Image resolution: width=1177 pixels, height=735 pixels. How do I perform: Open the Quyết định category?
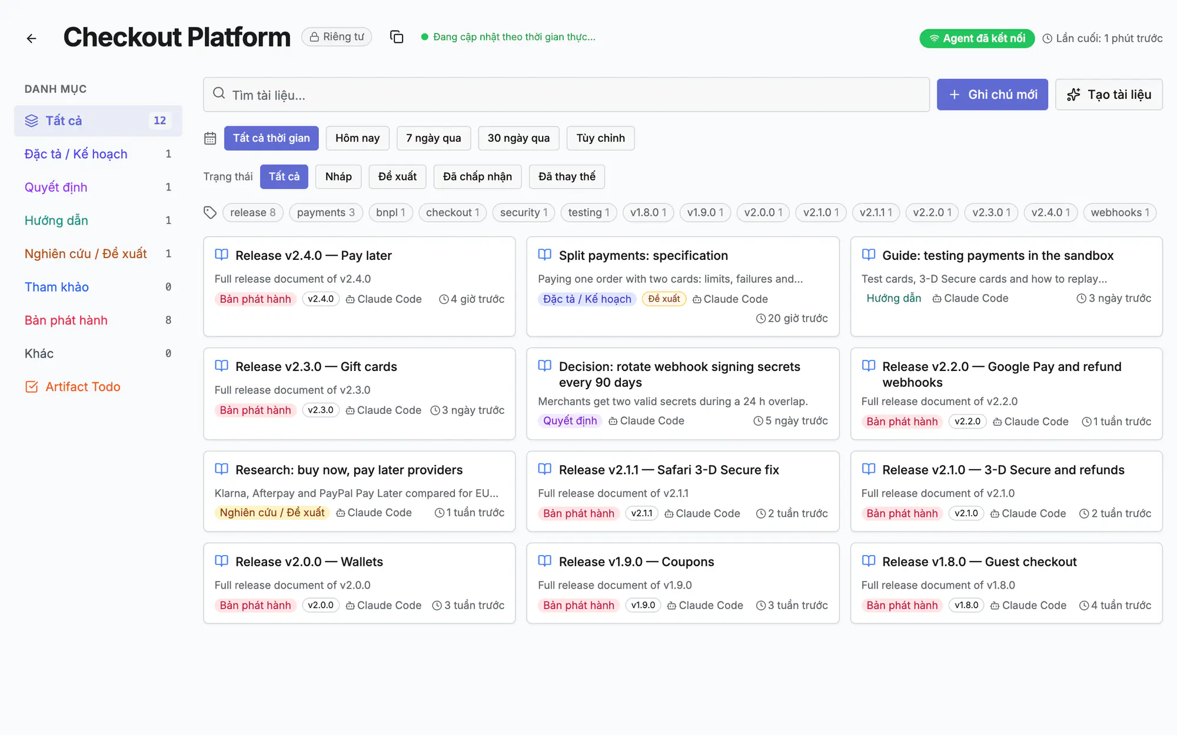[98, 187]
